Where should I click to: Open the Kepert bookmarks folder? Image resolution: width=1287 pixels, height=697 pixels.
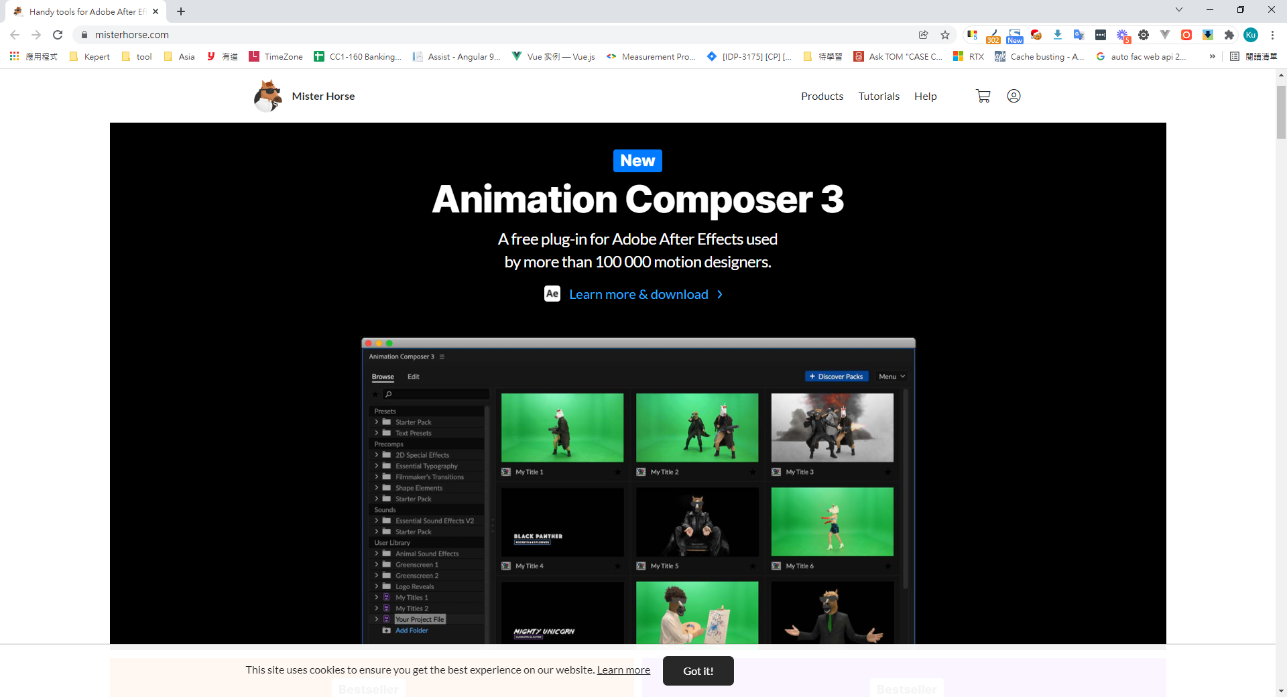[x=90, y=56]
